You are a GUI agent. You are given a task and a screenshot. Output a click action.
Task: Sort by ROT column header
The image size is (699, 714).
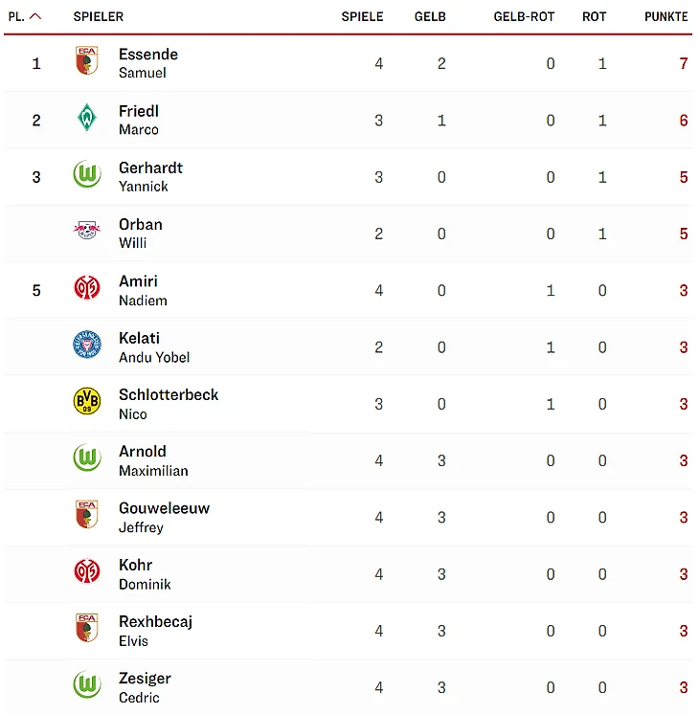(594, 17)
